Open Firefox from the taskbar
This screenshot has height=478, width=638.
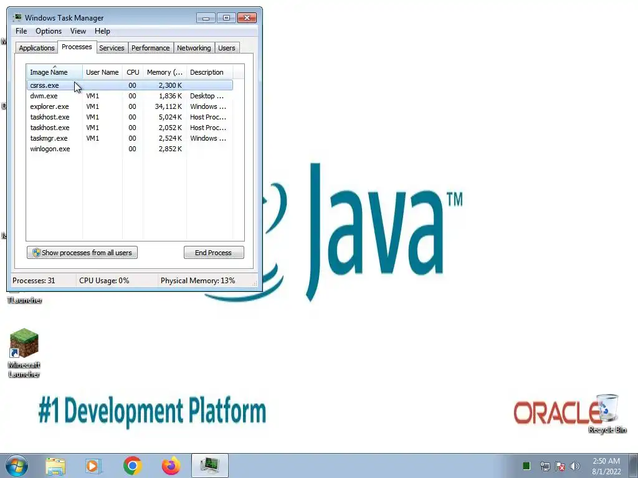[171, 466]
